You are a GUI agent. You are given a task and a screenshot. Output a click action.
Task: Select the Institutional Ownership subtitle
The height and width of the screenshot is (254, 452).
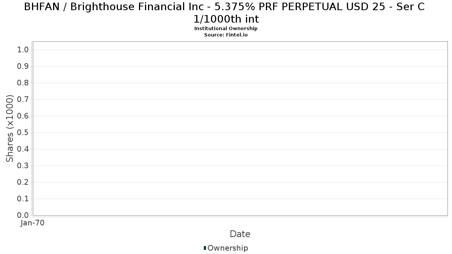(x=226, y=29)
